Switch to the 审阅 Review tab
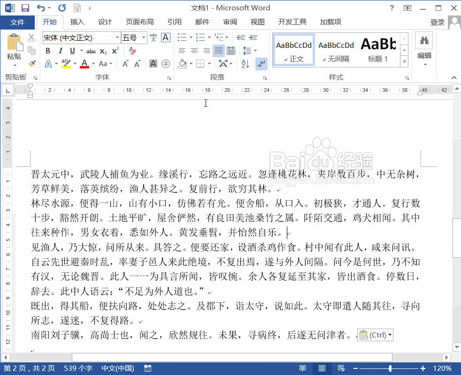The width and height of the screenshot is (461, 375). [x=230, y=22]
